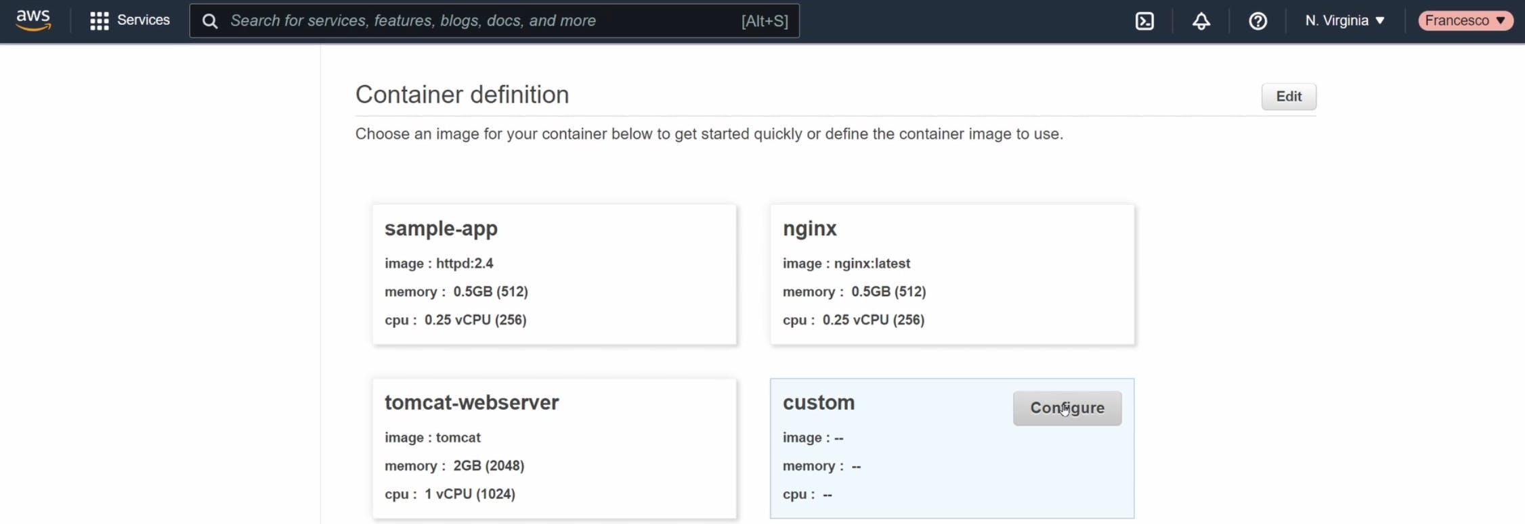Select the nginx container card

tap(952, 275)
